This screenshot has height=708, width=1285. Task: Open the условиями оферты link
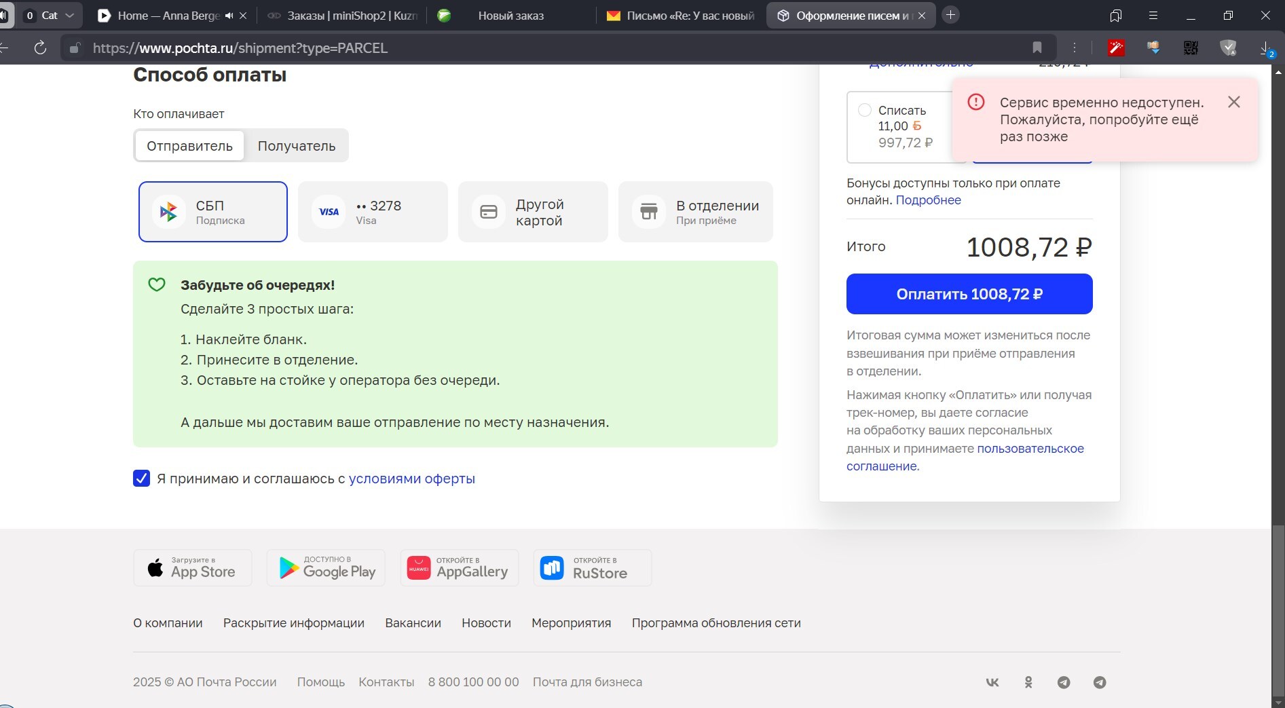(411, 479)
